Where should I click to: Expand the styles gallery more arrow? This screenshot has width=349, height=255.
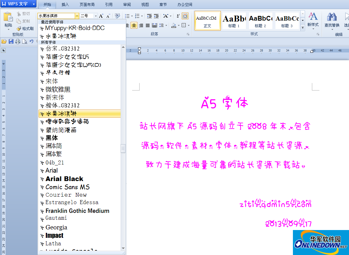303,27
